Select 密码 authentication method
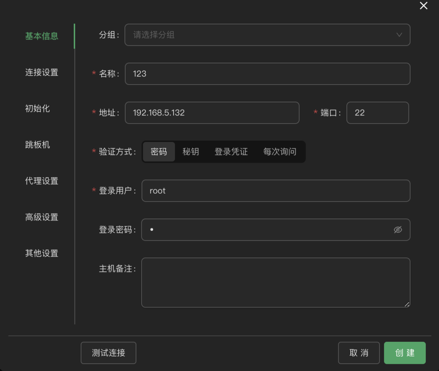This screenshot has height=371, width=439. tap(159, 152)
